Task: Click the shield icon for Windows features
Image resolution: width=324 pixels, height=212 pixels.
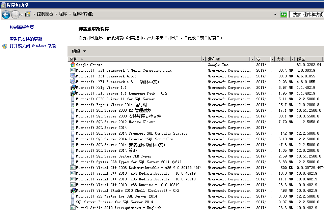Action: 5,46
